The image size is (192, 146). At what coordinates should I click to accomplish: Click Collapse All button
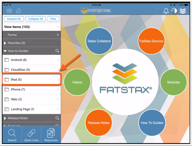tap(35, 19)
